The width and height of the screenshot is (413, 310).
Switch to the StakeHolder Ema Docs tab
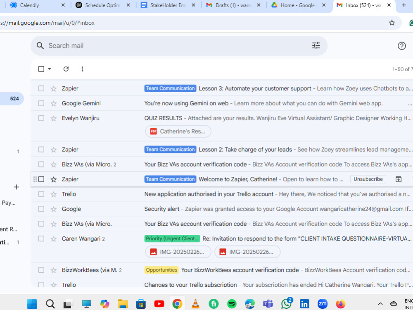pos(168,5)
